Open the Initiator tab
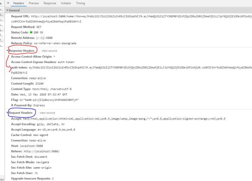Viewport: 252px width, 181px height. (x=66, y=3)
